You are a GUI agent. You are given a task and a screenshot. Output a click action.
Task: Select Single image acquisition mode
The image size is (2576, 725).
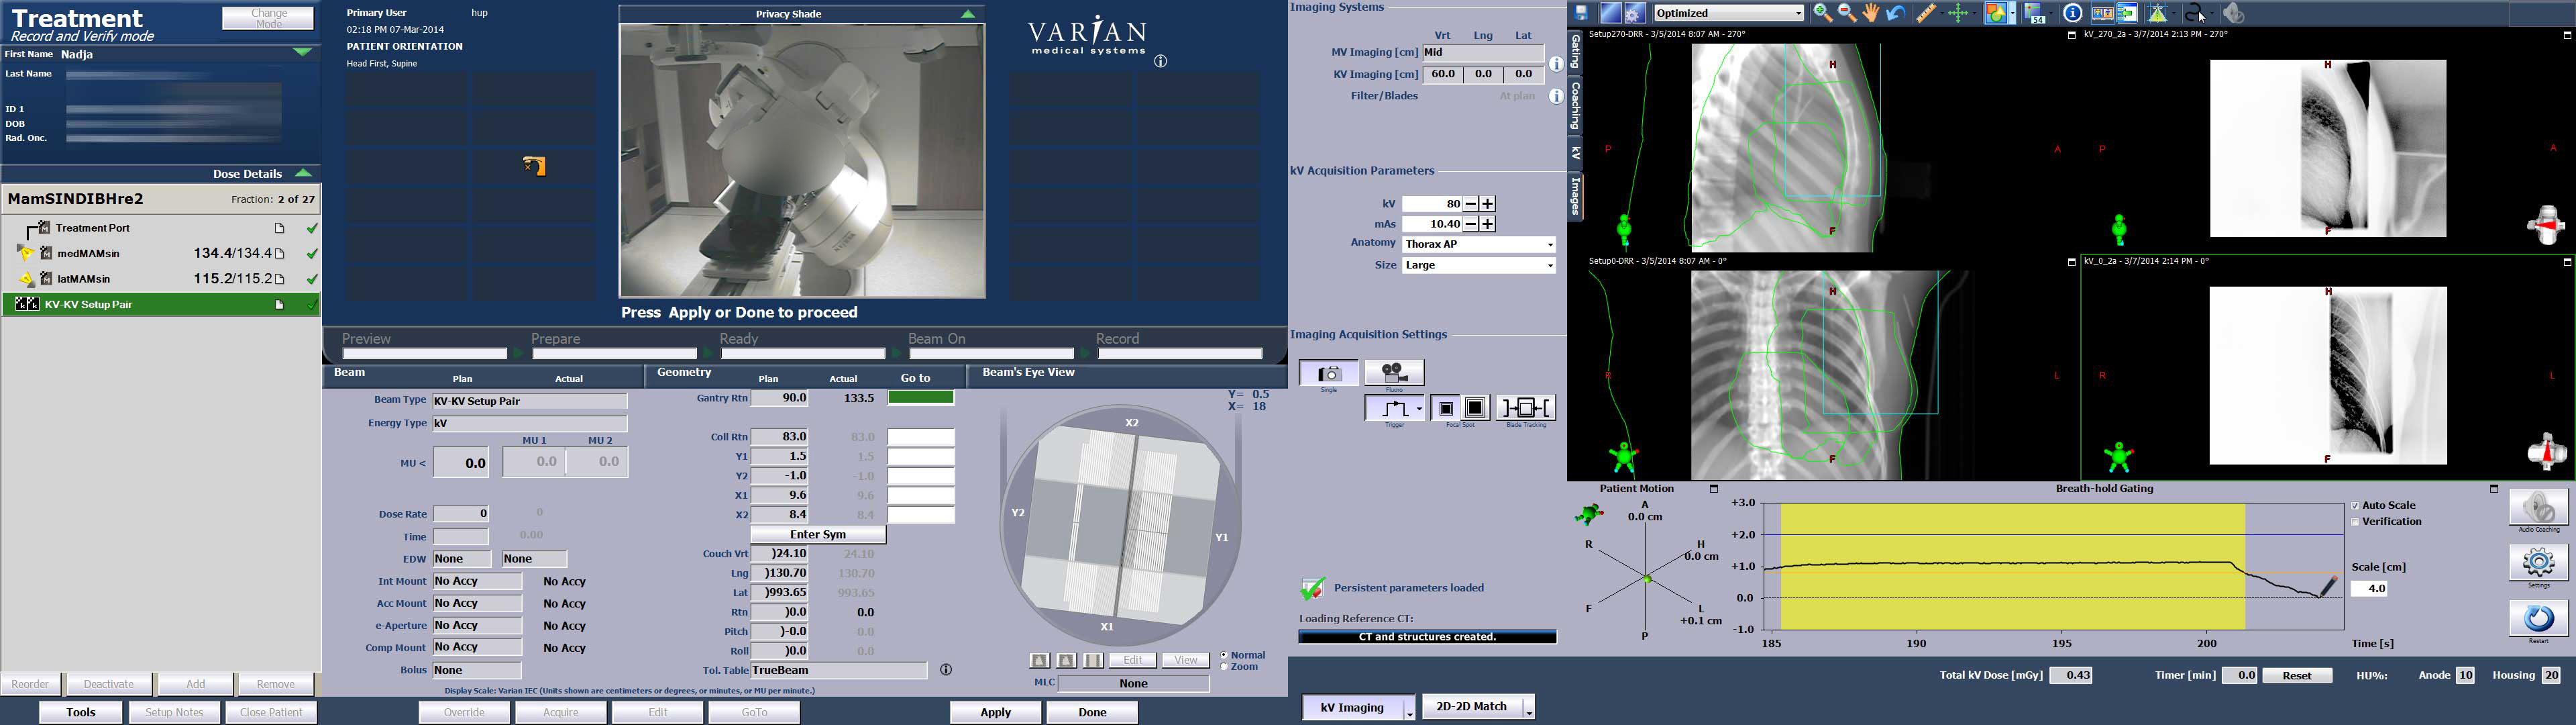[x=1328, y=371]
